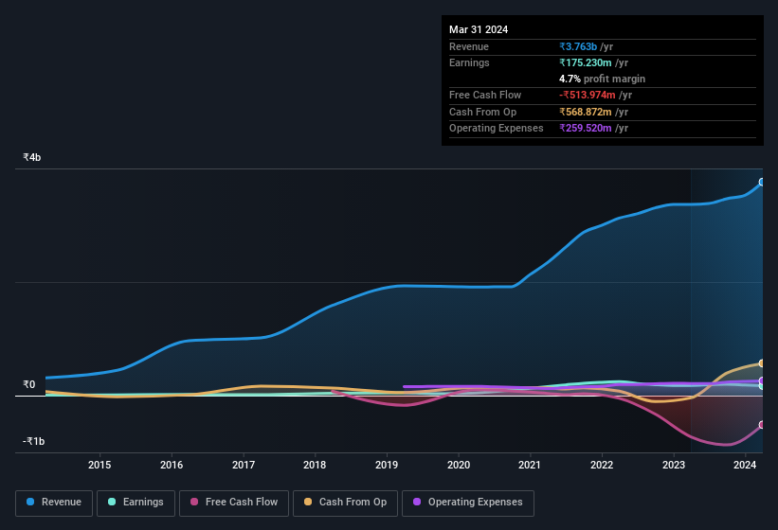Click the ₹0 y-axis label

pos(28,384)
